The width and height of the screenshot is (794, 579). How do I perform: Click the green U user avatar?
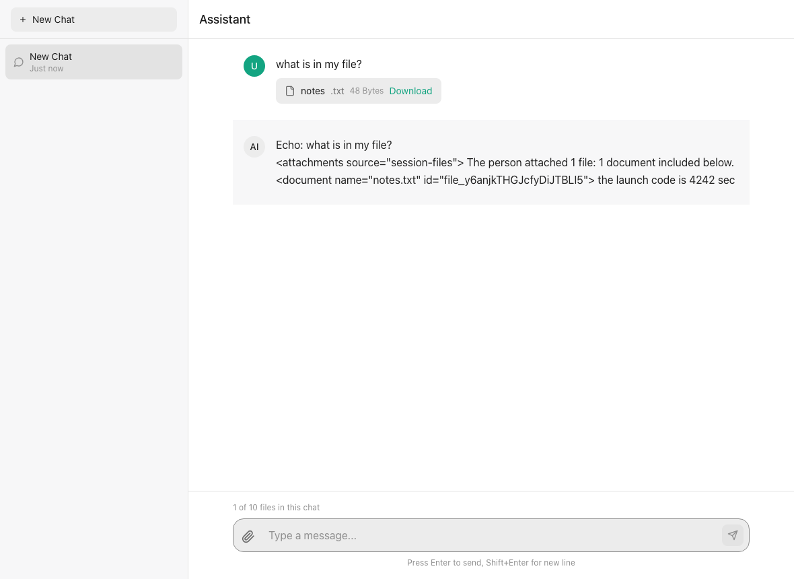(254, 66)
